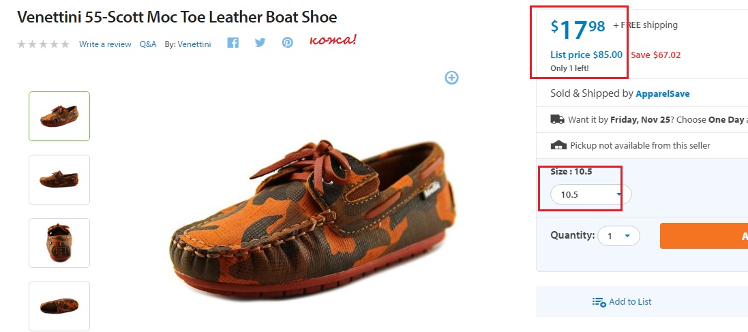
Task: Open the ApparelSave seller link
Action: click(x=663, y=93)
